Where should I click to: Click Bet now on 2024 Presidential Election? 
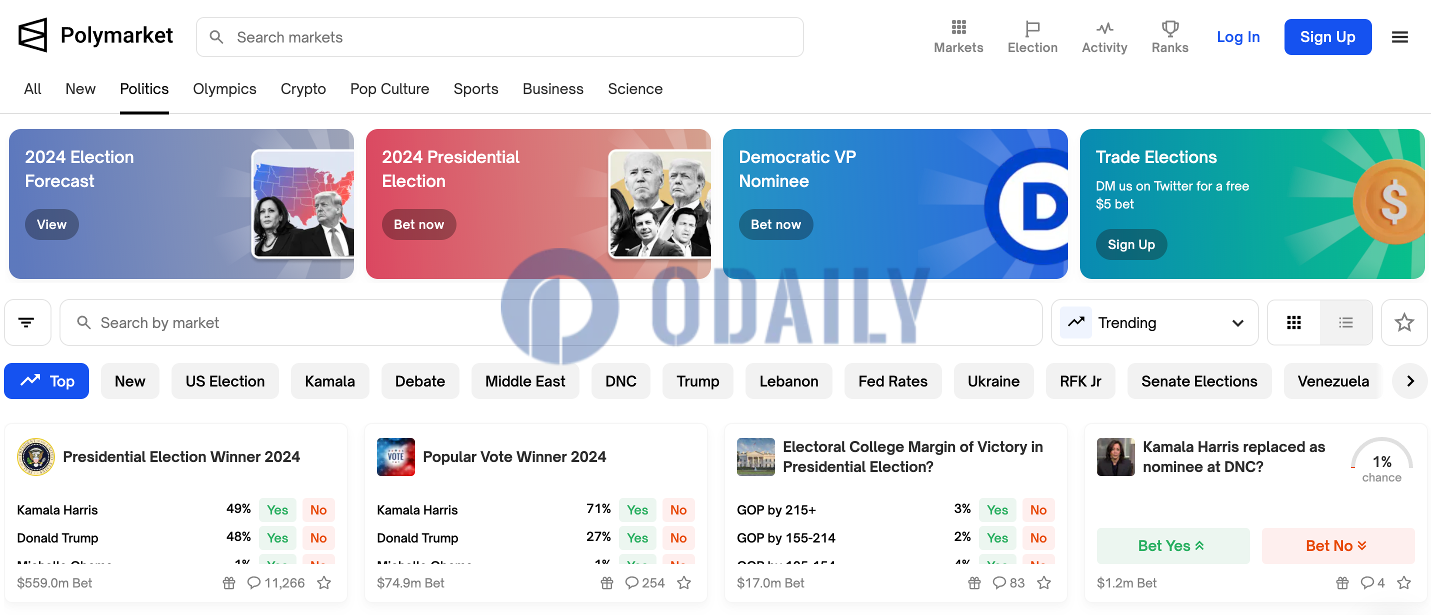click(x=419, y=224)
